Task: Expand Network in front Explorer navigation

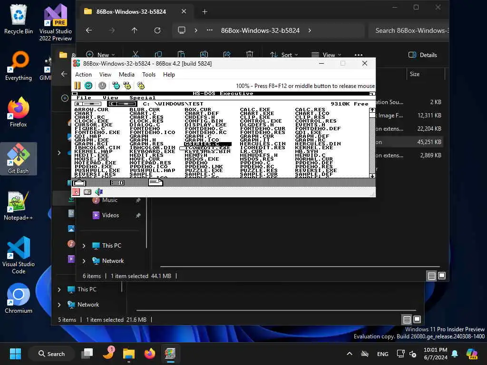Action: click(84, 261)
